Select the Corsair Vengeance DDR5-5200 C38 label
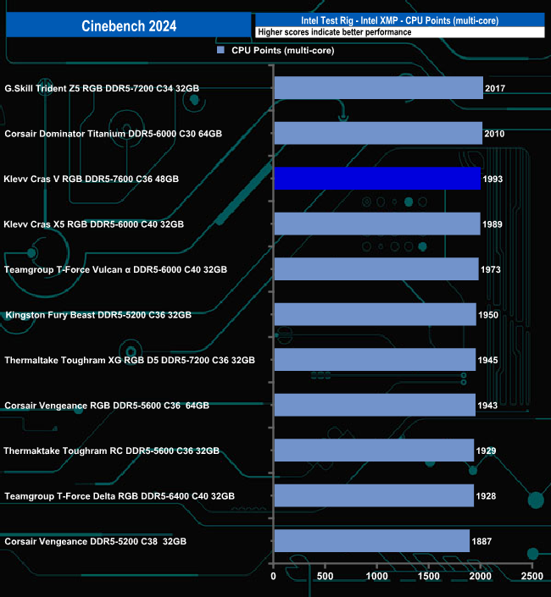 point(95,541)
